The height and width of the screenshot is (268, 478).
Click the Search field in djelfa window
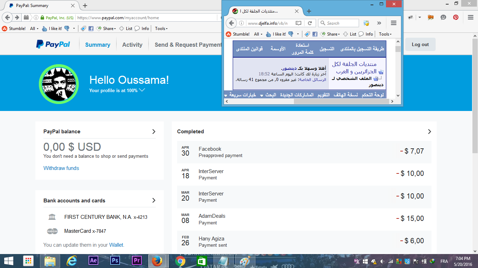338,23
